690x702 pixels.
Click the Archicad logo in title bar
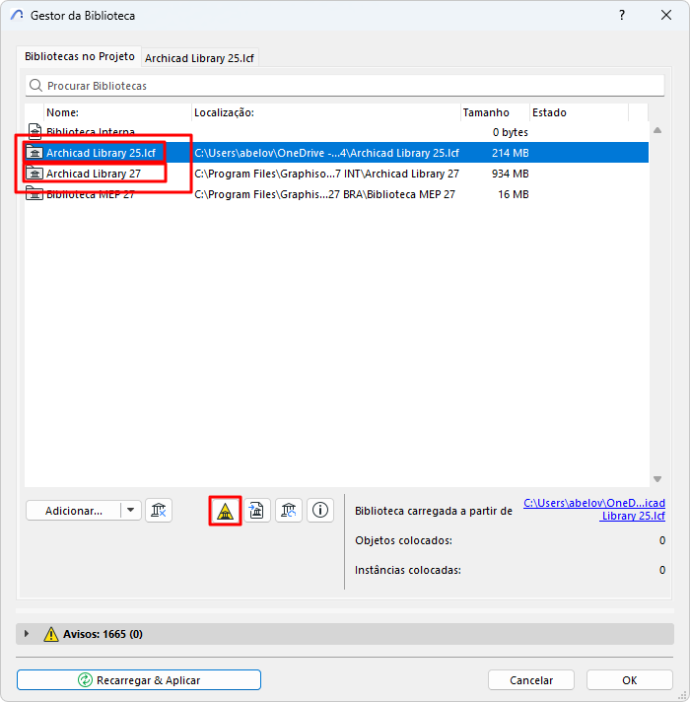[17, 15]
